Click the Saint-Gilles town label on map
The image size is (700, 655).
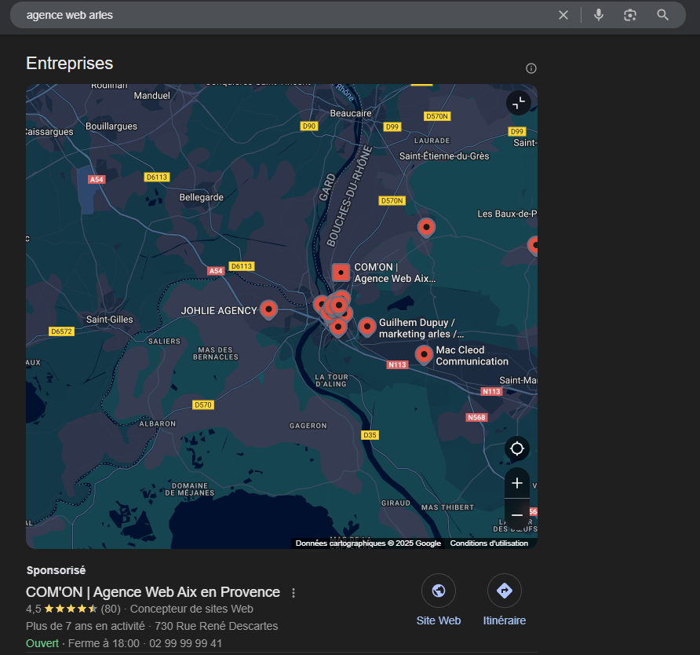coord(109,320)
